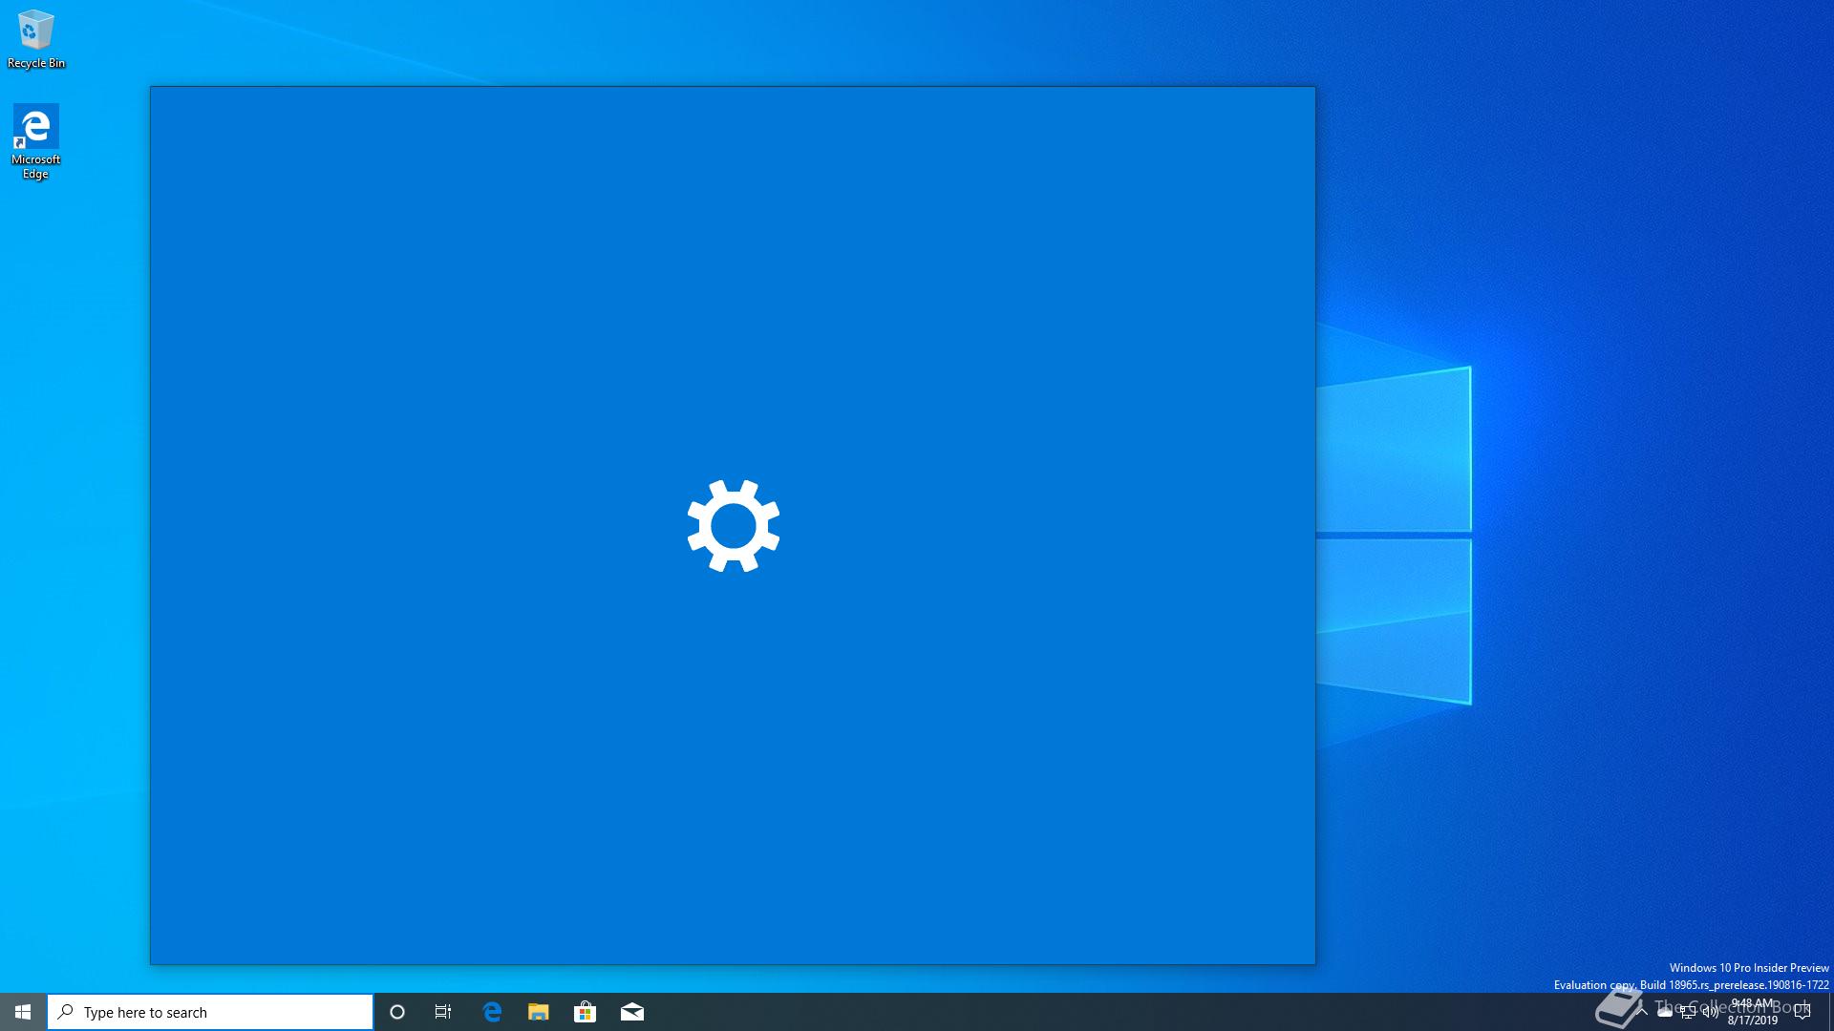Viewport: 1834px width, 1031px height.
Task: Launch Cortana from the circle icon
Action: (397, 1012)
